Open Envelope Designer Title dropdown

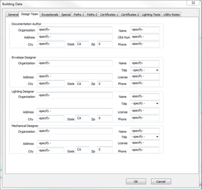point(145,70)
